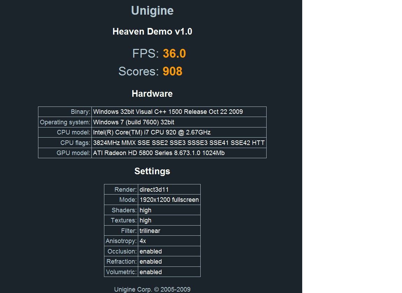Select the Textures: label cell

121,220
